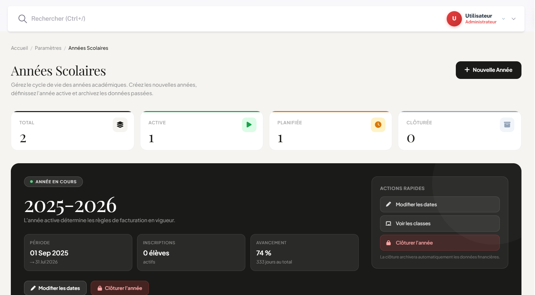Viewport: 535px width, 295px height.
Task: Click the 2025-2026 year heading
Action: pyautogui.click(x=70, y=206)
